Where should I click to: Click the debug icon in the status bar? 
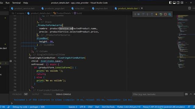point(9,107)
